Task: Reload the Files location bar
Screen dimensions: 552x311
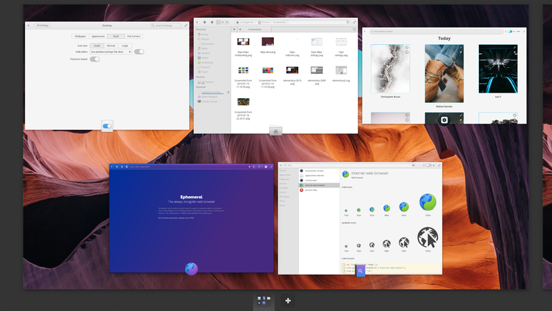Action: [348, 22]
